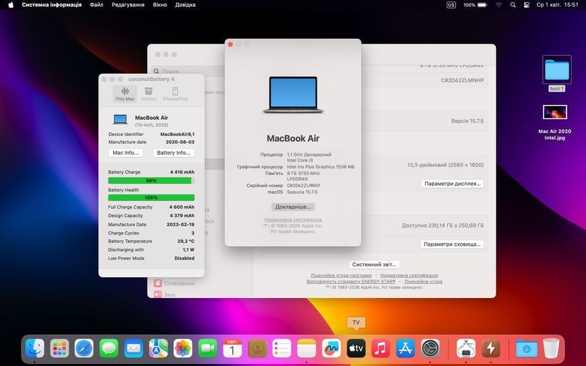Open System Settings gear in Dock
This screenshot has height=366, width=586.
pyautogui.click(x=430, y=348)
